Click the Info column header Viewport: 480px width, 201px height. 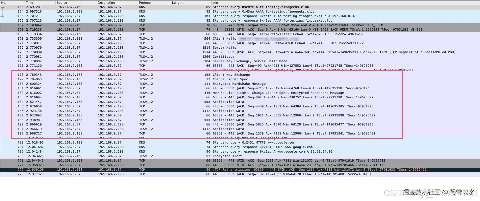point(346,3)
